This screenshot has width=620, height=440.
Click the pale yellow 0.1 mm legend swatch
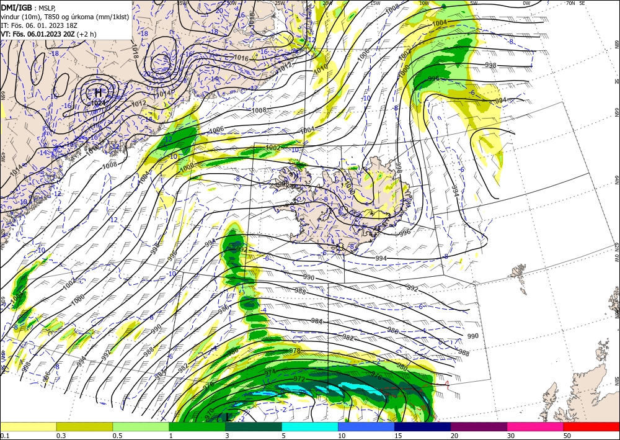click(x=28, y=426)
